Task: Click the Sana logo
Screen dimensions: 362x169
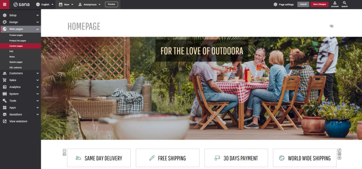Action: coord(21,5)
